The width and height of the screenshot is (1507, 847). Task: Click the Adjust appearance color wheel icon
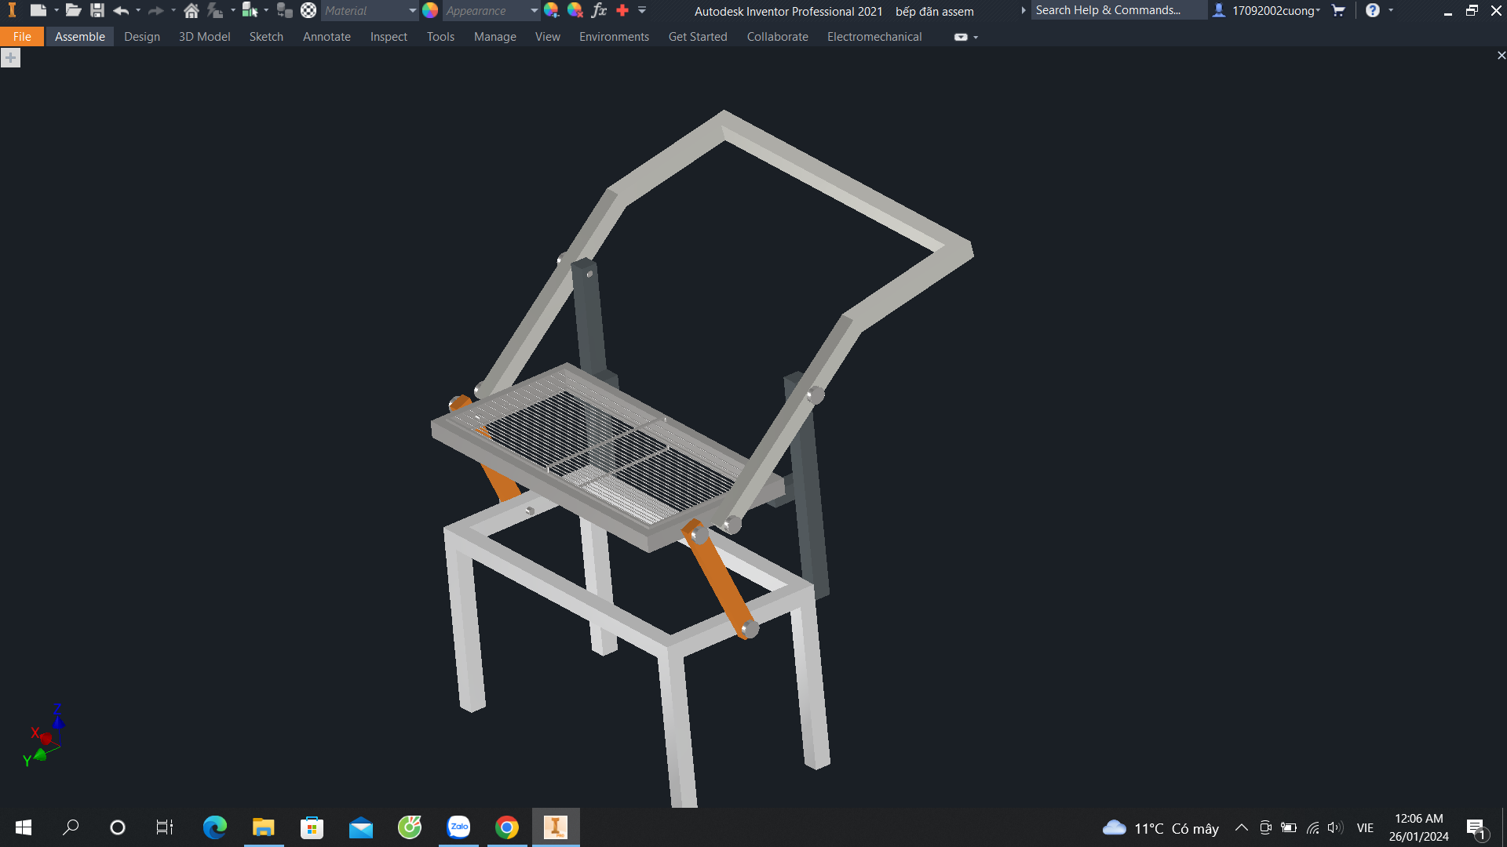coord(552,10)
